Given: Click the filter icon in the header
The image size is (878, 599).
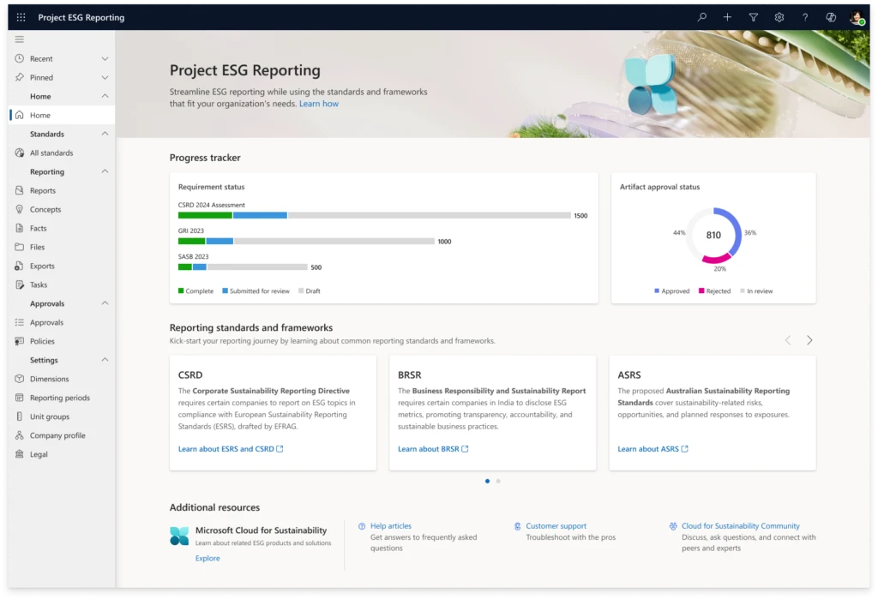Looking at the screenshot, I should 753,16.
